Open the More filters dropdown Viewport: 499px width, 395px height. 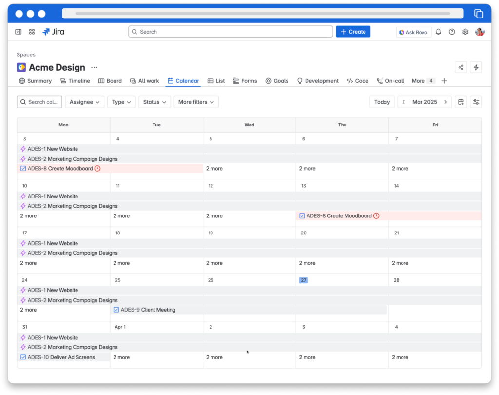pos(196,102)
